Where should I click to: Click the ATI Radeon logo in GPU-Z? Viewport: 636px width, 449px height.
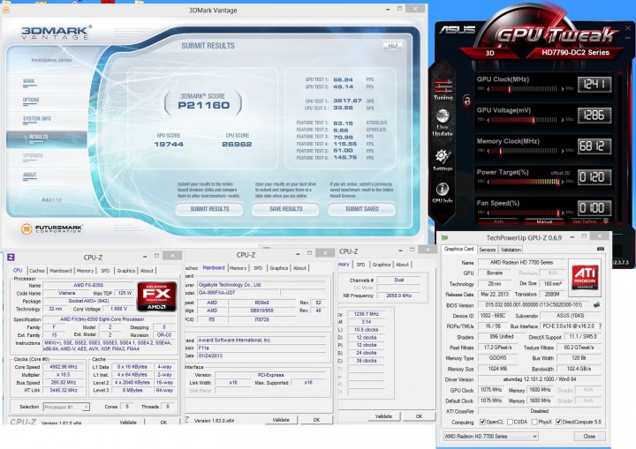pos(586,276)
